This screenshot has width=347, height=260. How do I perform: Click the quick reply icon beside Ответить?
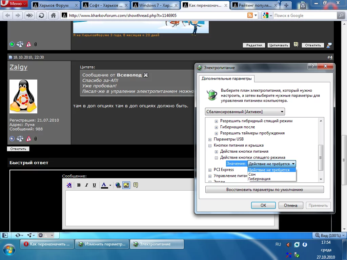click(x=329, y=45)
